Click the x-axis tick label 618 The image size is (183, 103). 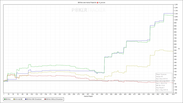(x=173, y=94)
